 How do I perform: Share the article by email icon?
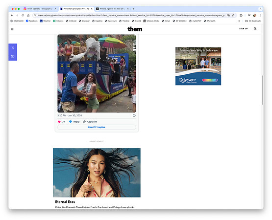13,56
